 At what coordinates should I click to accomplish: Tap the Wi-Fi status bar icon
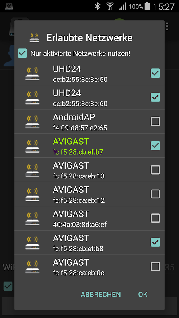pyautogui.click(x=110, y=6)
